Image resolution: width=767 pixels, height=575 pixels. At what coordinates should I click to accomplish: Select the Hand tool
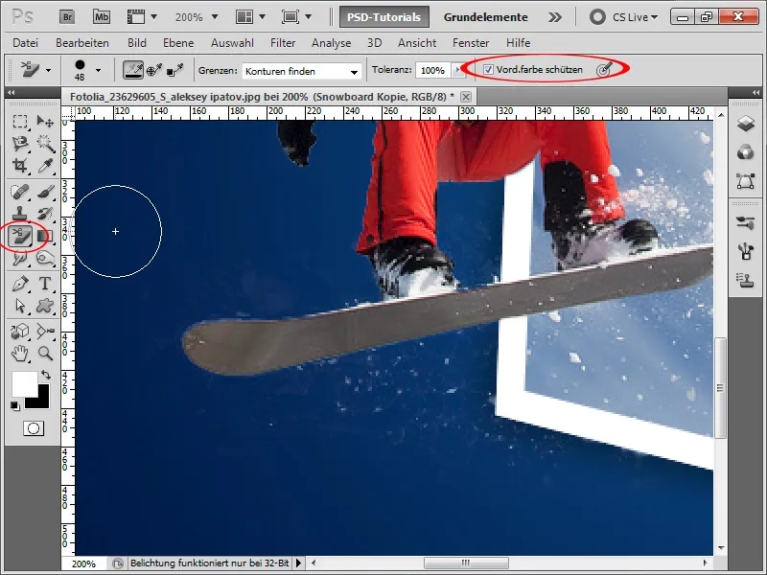click(20, 353)
